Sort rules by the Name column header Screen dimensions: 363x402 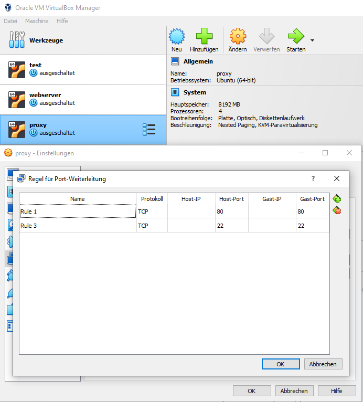78,199
